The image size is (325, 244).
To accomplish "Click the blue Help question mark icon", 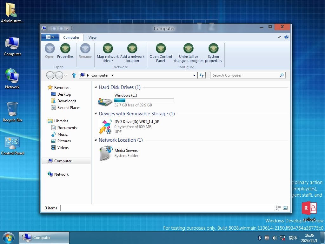I will tap(287, 37).
